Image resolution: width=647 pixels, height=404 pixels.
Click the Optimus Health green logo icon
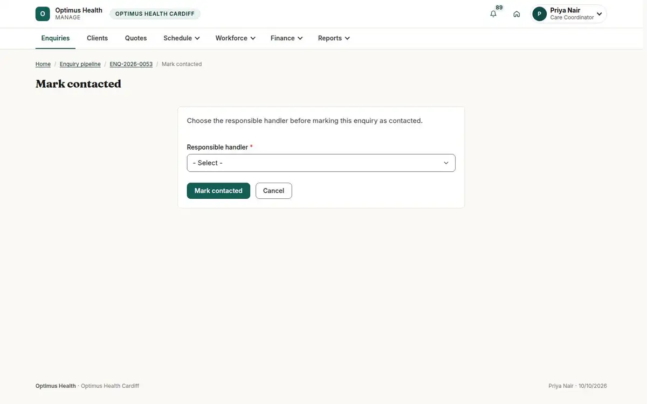coord(43,14)
